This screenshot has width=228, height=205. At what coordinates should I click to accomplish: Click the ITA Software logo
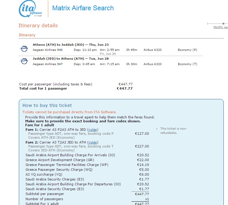31,9
